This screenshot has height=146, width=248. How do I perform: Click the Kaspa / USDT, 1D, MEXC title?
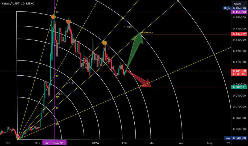18,3
